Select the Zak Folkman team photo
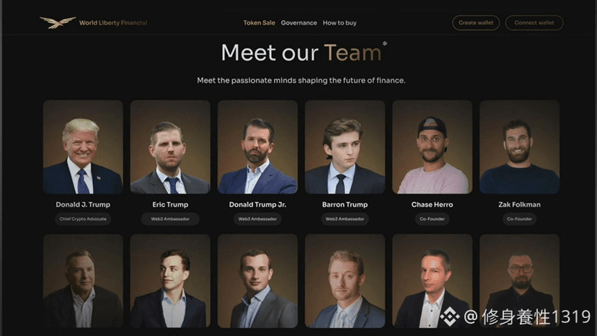 pyautogui.click(x=519, y=147)
